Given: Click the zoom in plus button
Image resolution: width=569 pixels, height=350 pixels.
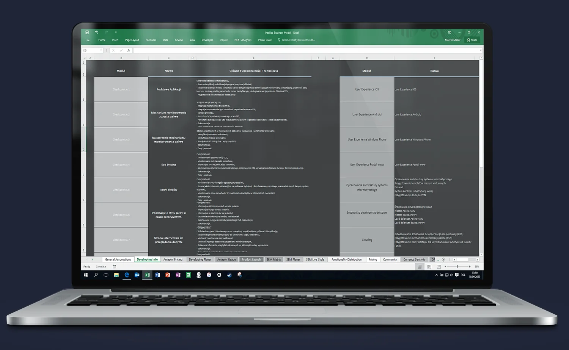Looking at the screenshot, I should tap(470, 267).
